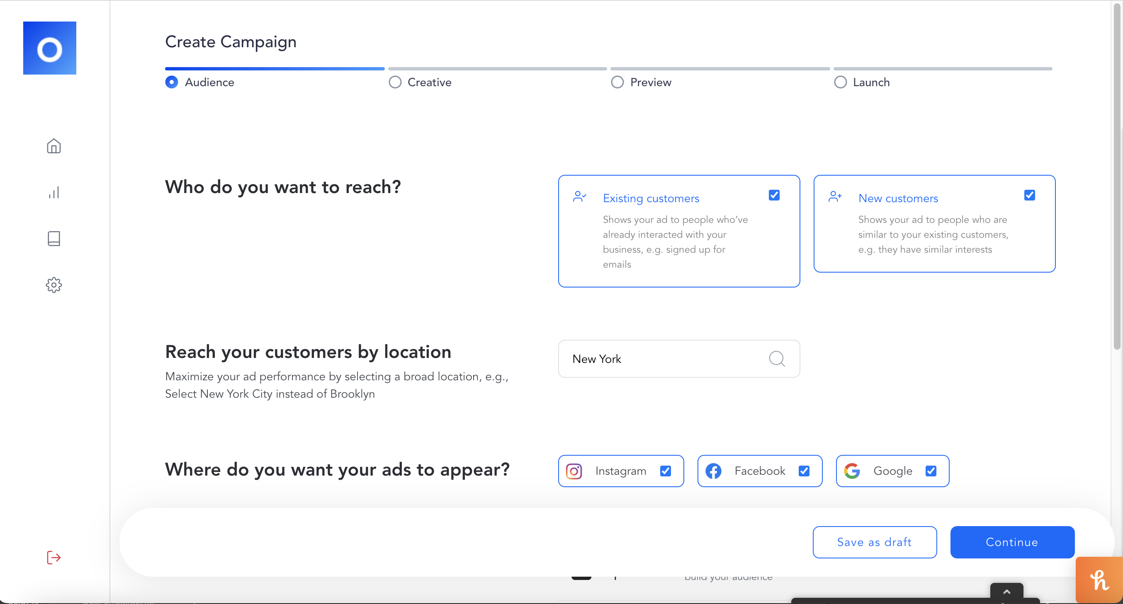Uncheck the Google checkbox
The width and height of the screenshot is (1123, 604).
[930, 471]
